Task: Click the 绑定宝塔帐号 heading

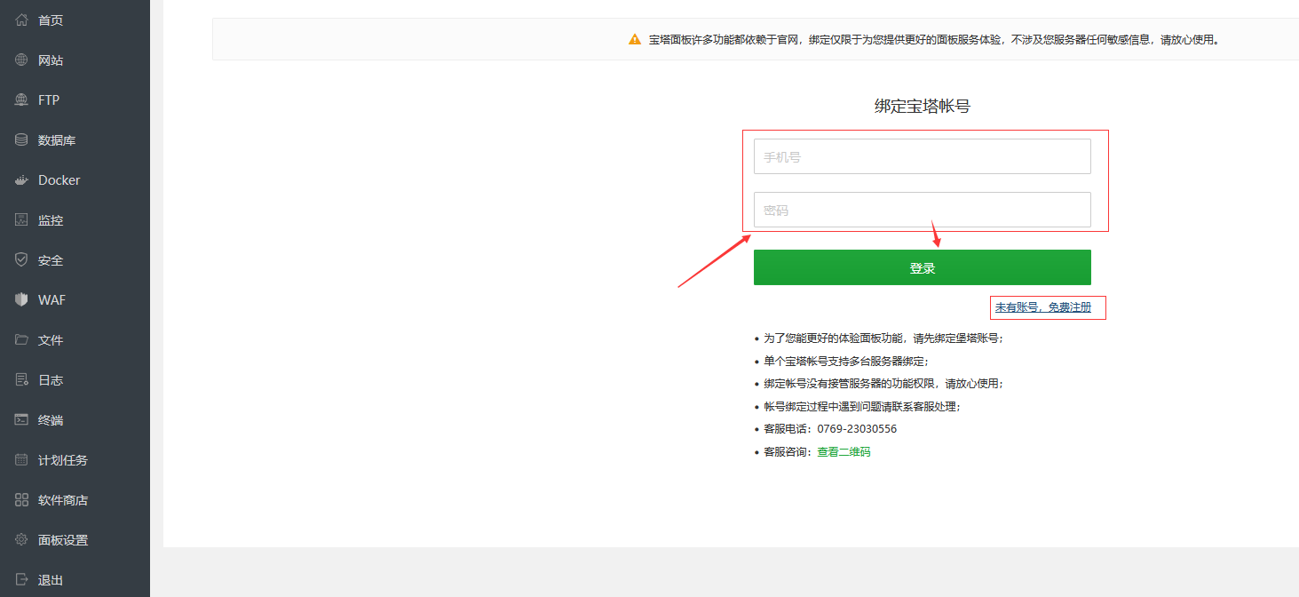Action: pos(922,107)
